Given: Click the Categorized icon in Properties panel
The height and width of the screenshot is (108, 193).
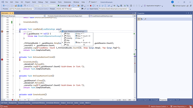Looking at the screenshot, I should click(139, 19).
